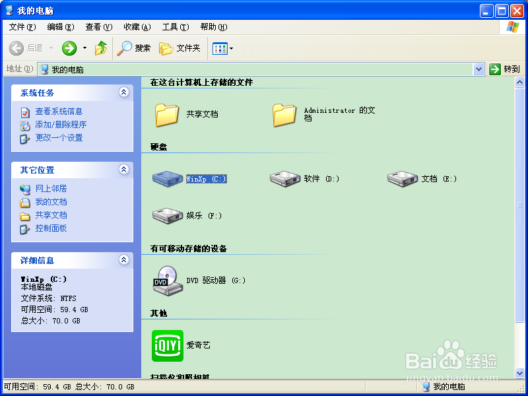Click 我的电脑 in the status bar
Image resolution: width=528 pixels, height=396 pixels.
tap(449, 387)
